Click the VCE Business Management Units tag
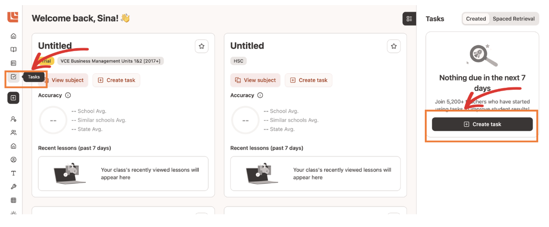Image resolution: width=549 pixels, height=227 pixels. [111, 61]
